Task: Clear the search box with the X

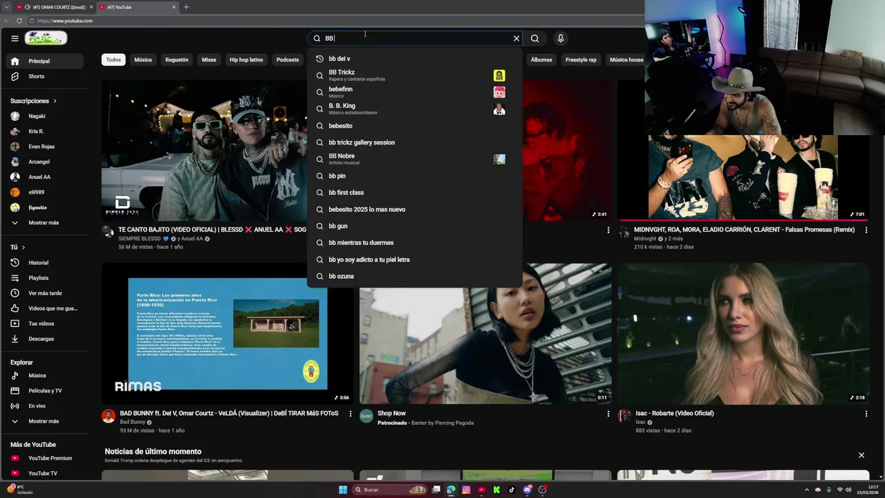Action: pyautogui.click(x=516, y=39)
